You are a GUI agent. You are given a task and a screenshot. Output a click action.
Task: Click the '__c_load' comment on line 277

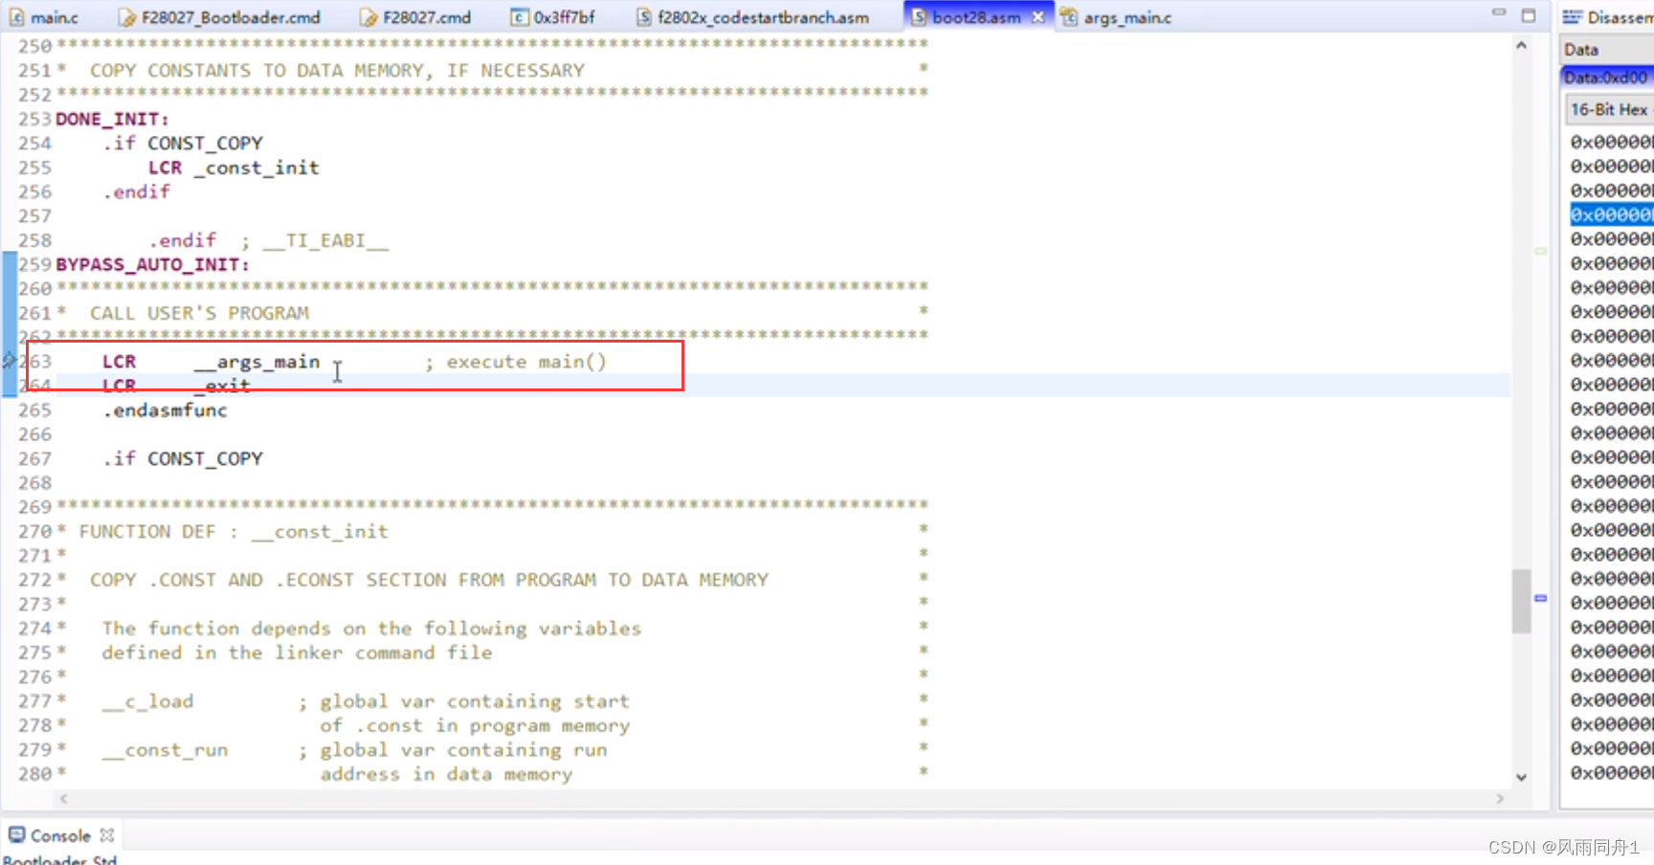tap(147, 701)
